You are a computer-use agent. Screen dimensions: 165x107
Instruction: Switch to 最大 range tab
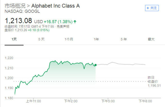click(151, 39)
